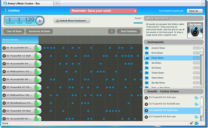
Task: Select the Power Drums track group header
Action: pyautogui.click(x=20, y=40)
